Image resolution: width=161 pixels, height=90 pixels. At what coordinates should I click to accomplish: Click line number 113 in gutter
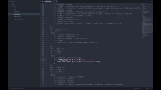click(43, 60)
